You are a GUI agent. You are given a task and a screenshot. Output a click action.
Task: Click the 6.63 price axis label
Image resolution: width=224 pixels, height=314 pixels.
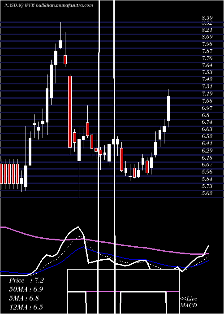(207, 129)
